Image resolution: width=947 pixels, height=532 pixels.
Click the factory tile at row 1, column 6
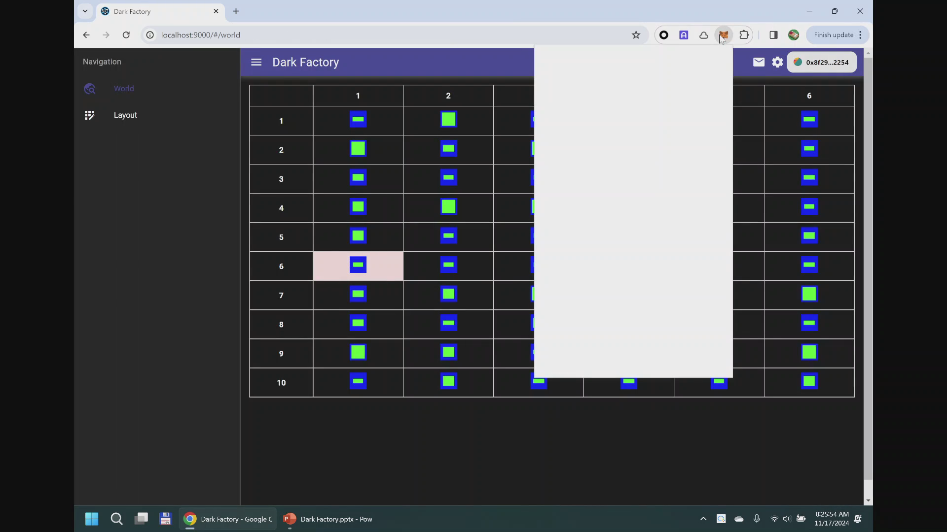coord(809,120)
